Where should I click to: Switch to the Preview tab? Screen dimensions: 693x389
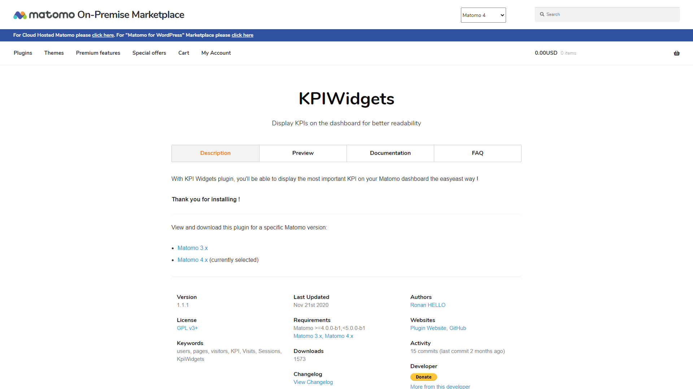tap(303, 153)
